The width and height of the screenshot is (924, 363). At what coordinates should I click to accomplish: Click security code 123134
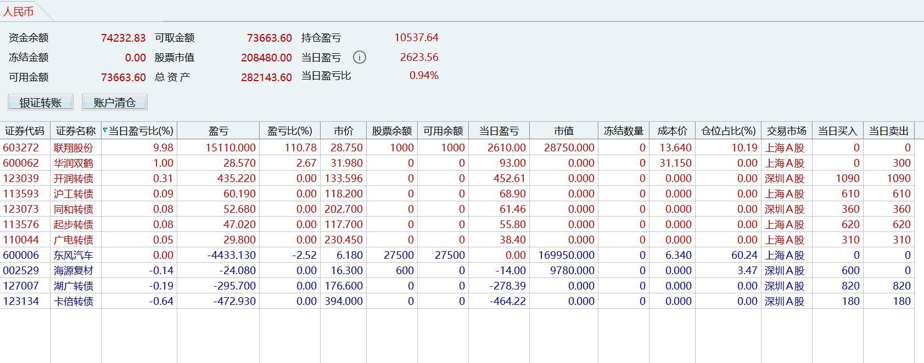[21, 301]
